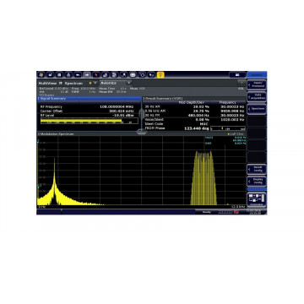The height and width of the screenshot is (304, 304).
Task: Open the on-screen keyboard toolbar icon
Action: tap(133, 75)
